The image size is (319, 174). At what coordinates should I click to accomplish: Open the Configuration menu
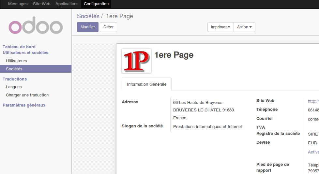click(x=96, y=4)
